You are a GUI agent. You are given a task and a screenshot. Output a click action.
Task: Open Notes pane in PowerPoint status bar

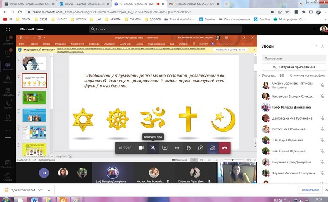coord(180,160)
